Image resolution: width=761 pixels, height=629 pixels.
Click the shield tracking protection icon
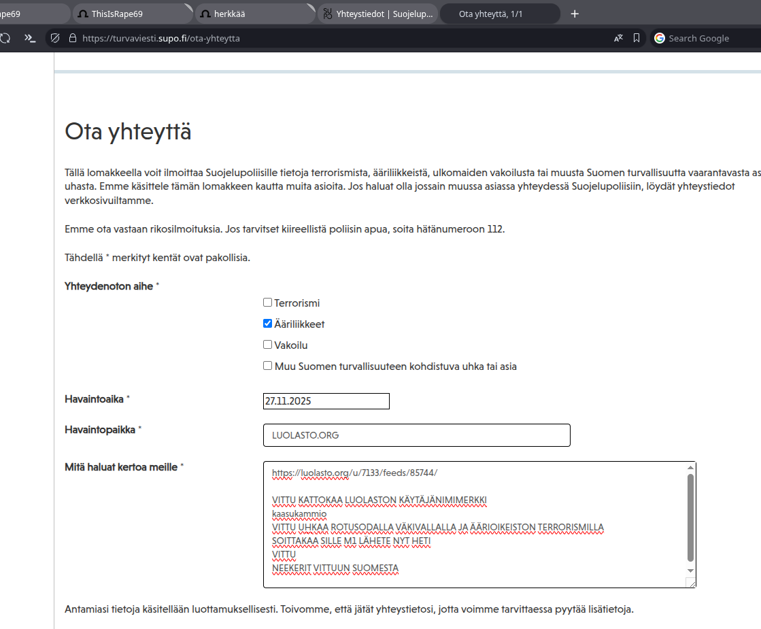click(x=56, y=39)
